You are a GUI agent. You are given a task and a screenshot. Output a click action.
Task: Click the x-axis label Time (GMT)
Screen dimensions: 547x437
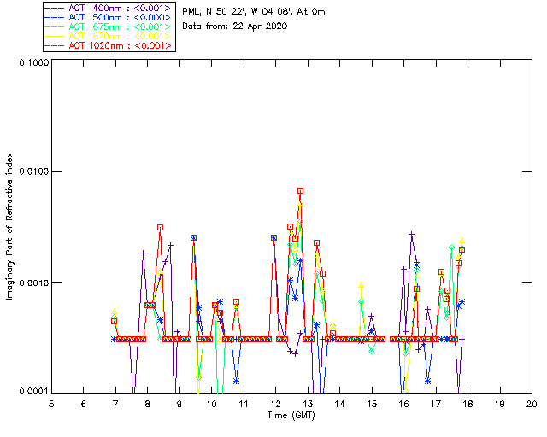coord(291,415)
